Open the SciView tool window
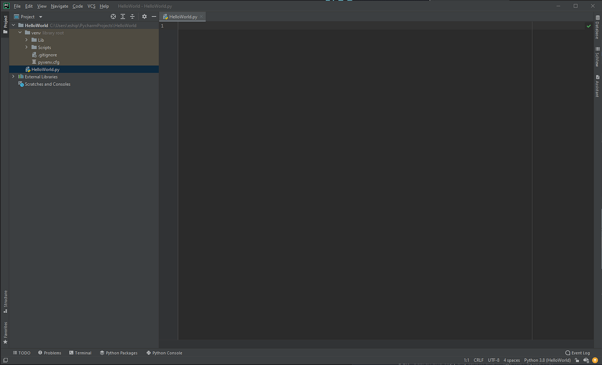This screenshot has height=365, width=602. (597, 57)
